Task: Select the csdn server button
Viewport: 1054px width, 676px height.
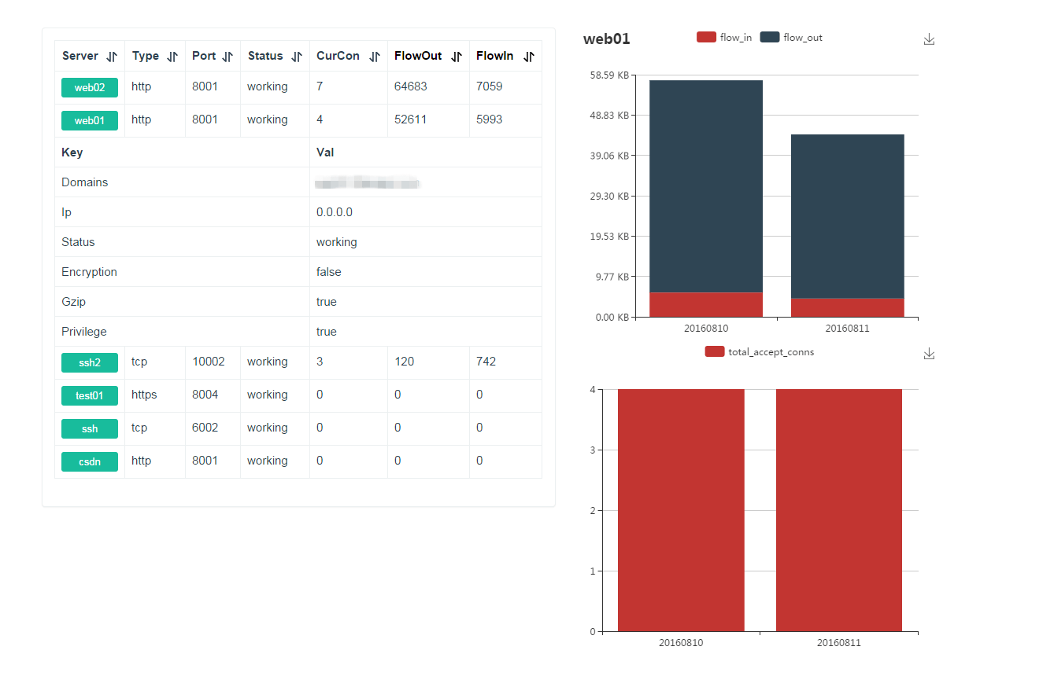Action: click(90, 461)
